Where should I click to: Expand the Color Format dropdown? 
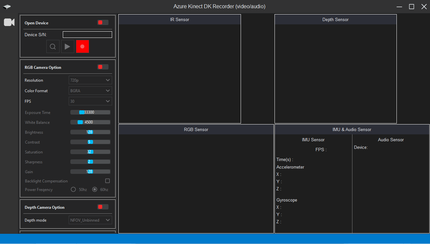[90, 91]
